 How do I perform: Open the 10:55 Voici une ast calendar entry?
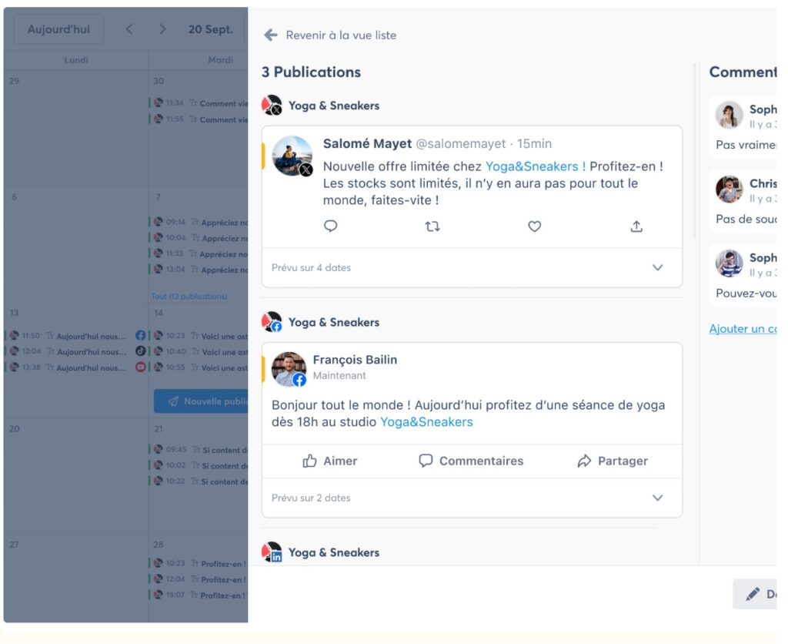199,367
